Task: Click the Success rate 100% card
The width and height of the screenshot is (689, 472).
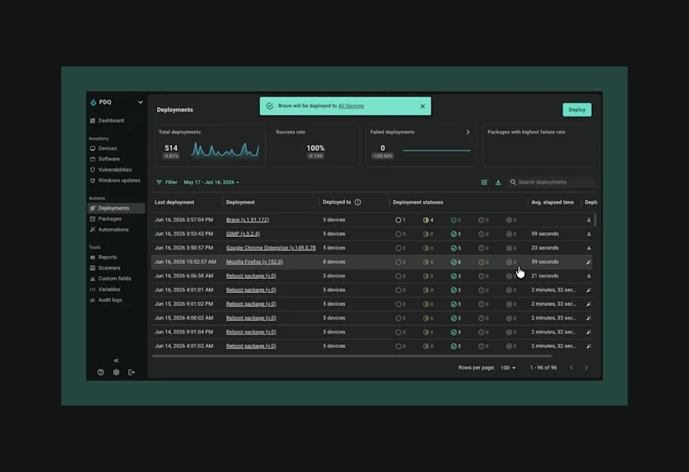Action: (316, 146)
